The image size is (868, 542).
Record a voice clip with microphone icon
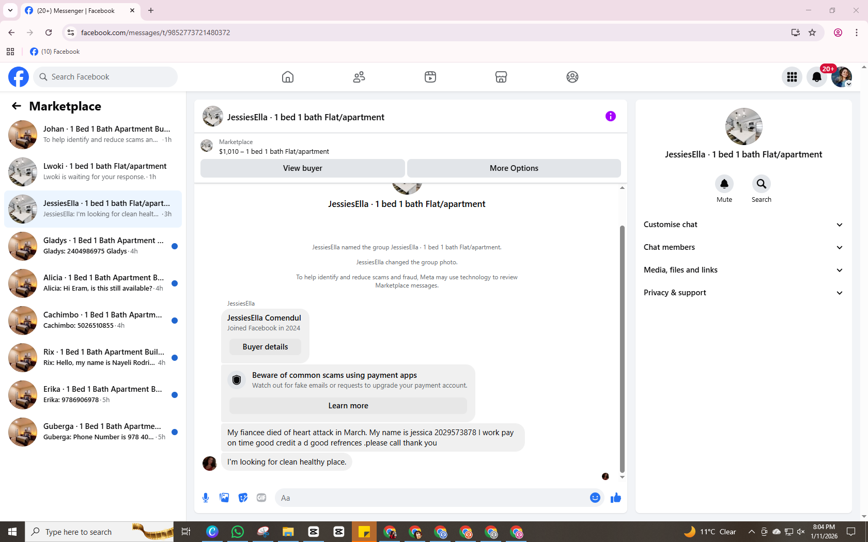pyautogui.click(x=206, y=498)
